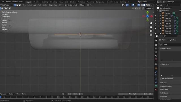Open the Output properties tab icon

click(156, 48)
